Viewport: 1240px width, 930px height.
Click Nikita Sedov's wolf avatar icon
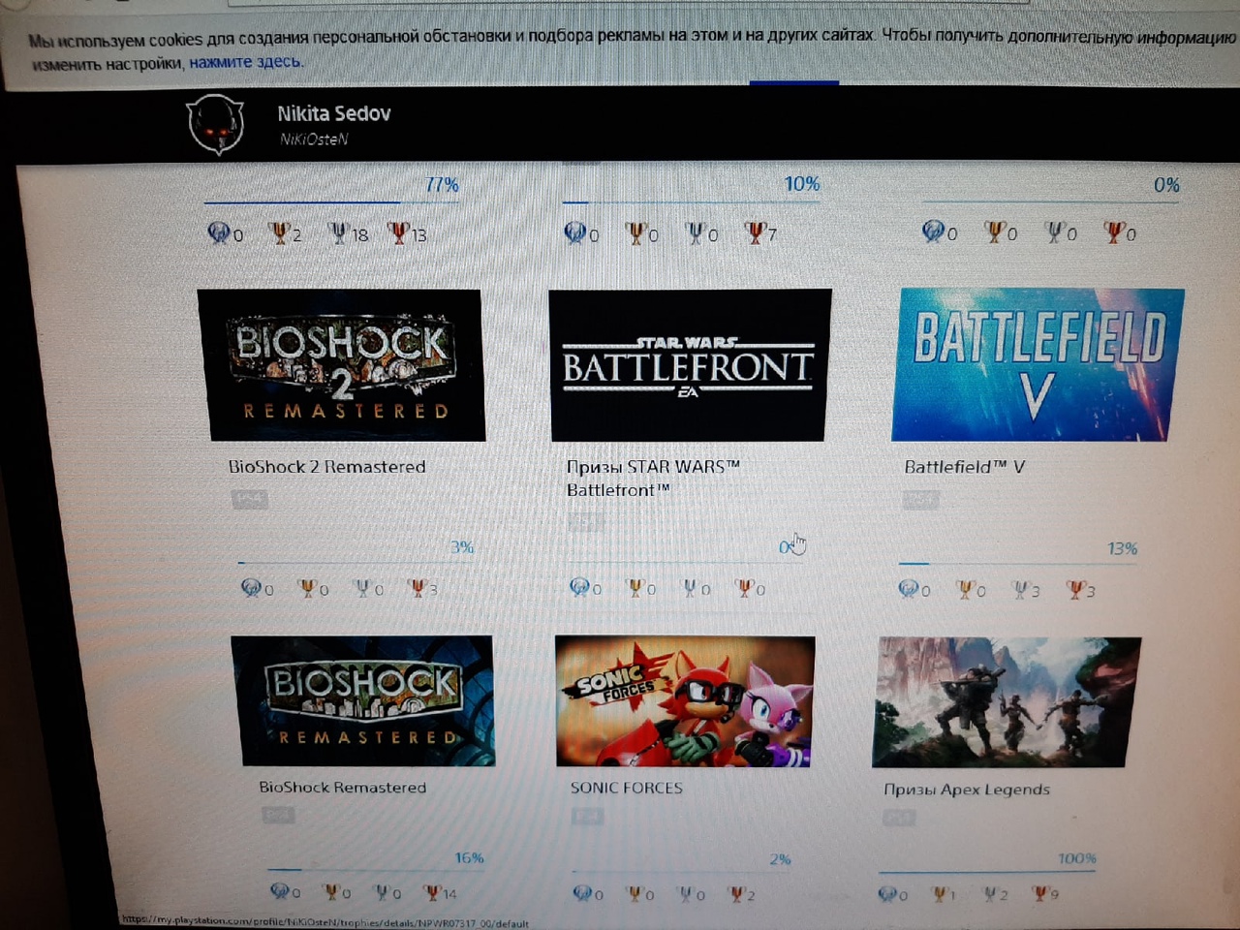click(x=214, y=124)
